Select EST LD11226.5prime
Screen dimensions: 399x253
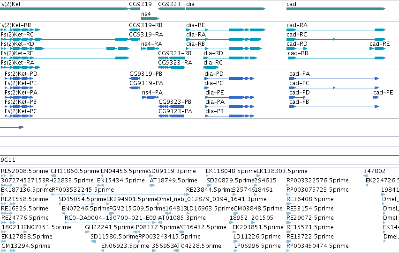pyautogui.click(x=257, y=237)
